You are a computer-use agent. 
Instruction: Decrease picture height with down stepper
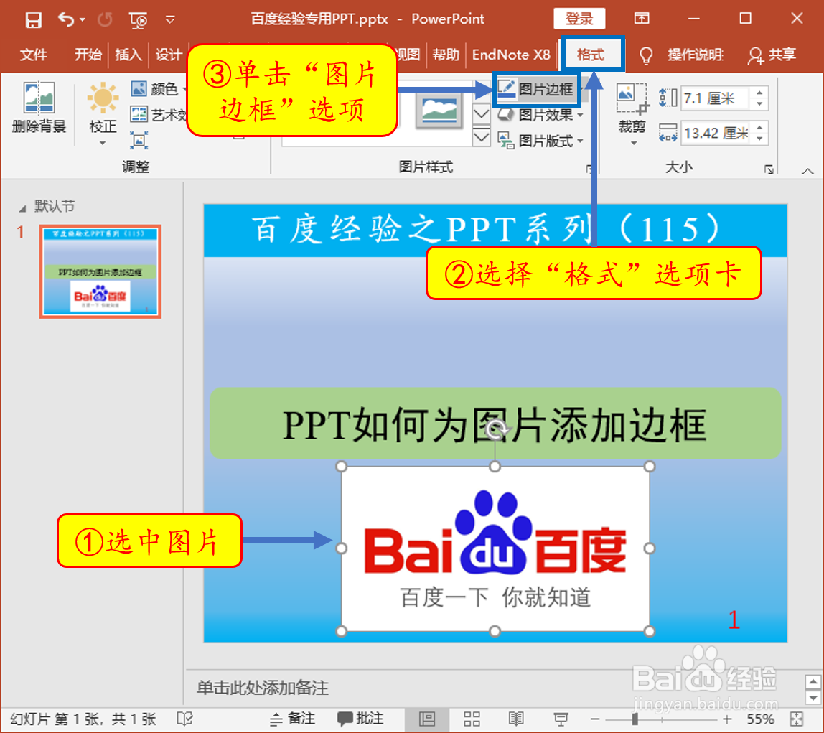tap(759, 104)
